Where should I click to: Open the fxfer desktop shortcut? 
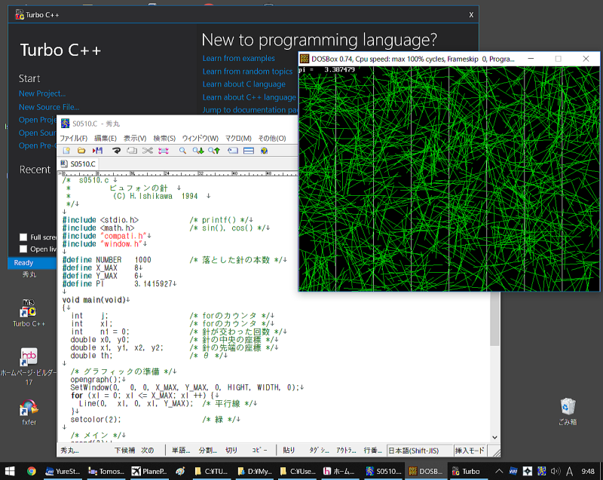(x=29, y=413)
